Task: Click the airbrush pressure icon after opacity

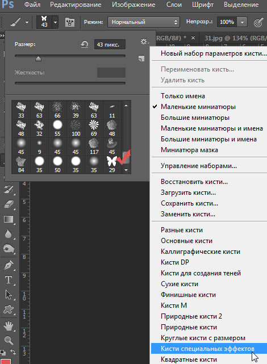Action: (x=258, y=22)
